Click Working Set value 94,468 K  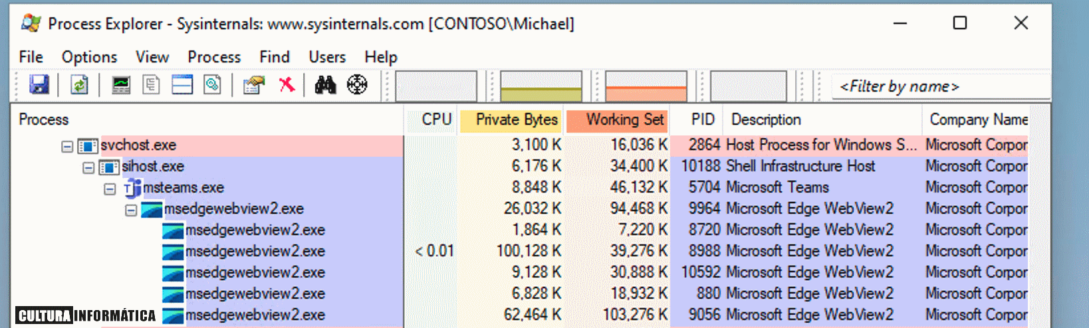click(639, 209)
